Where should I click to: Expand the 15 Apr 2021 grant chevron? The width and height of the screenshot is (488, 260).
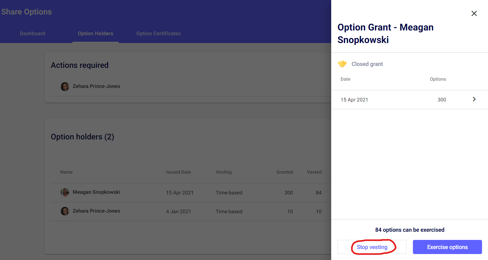click(x=474, y=99)
